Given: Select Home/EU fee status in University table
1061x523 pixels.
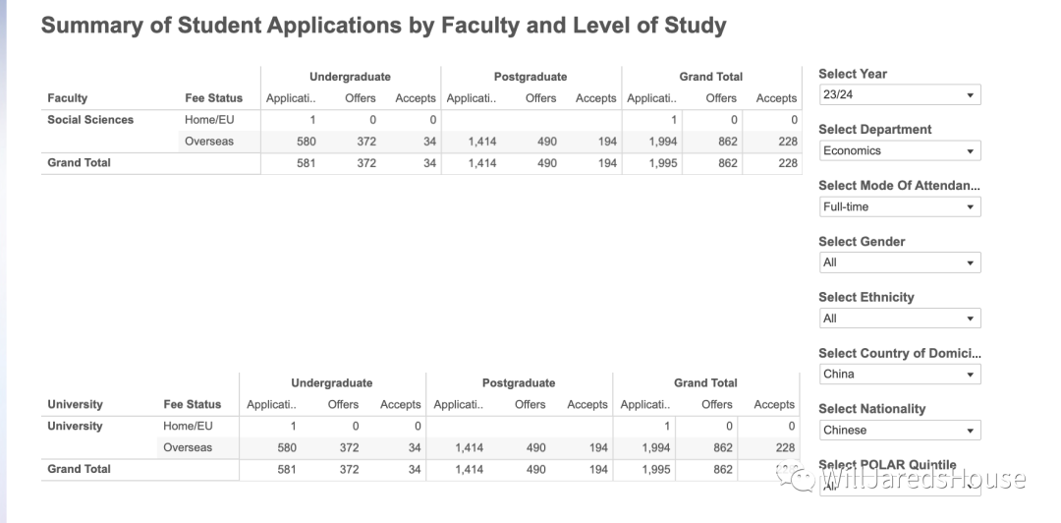Looking at the screenshot, I should click(x=188, y=426).
